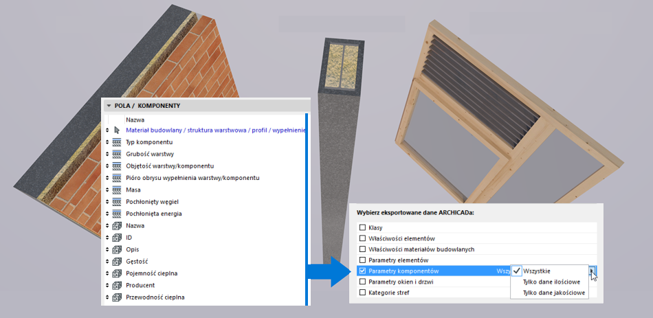Click reorder handle of Typ komponentu row

(x=107, y=142)
